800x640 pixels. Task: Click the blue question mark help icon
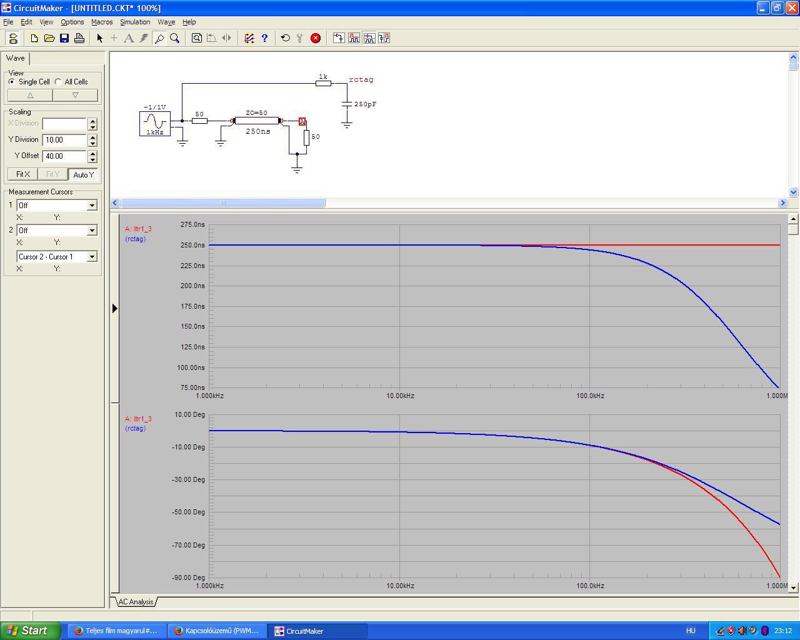click(x=264, y=38)
